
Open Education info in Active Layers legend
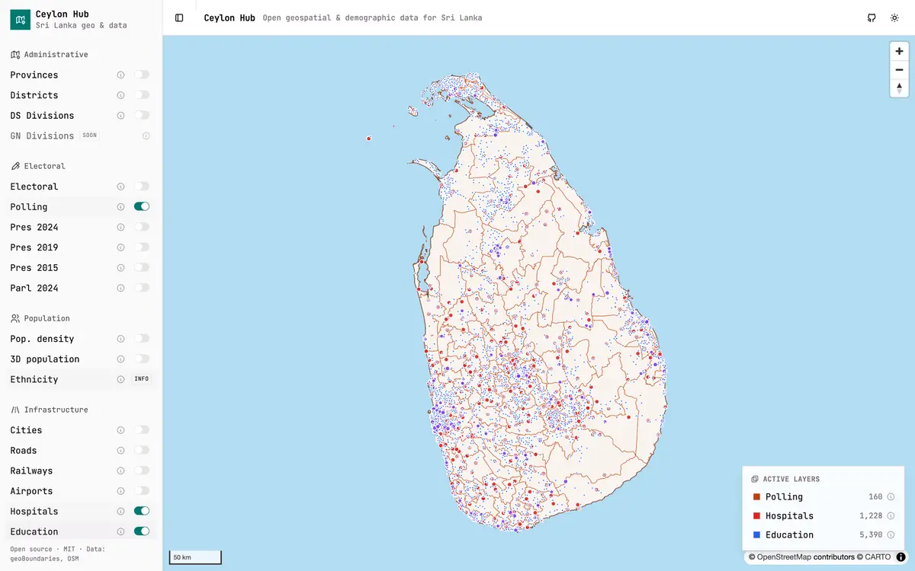pyautogui.click(x=891, y=534)
